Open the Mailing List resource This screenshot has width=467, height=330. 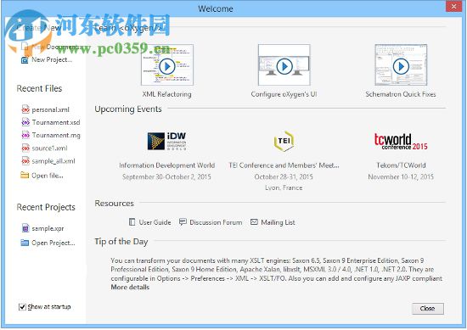pos(278,222)
